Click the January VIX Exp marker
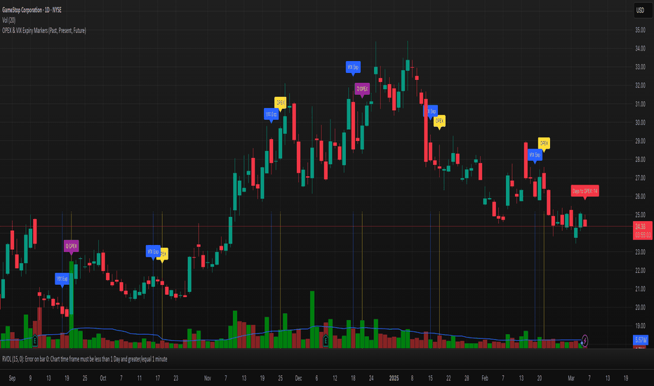Image resolution: width=654 pixels, height=386 pixels. tap(432, 111)
